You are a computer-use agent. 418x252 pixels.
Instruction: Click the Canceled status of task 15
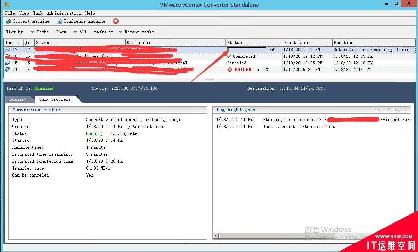coord(236,63)
